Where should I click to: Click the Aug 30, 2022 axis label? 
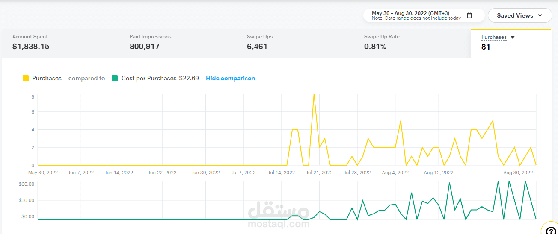pyautogui.click(x=518, y=173)
